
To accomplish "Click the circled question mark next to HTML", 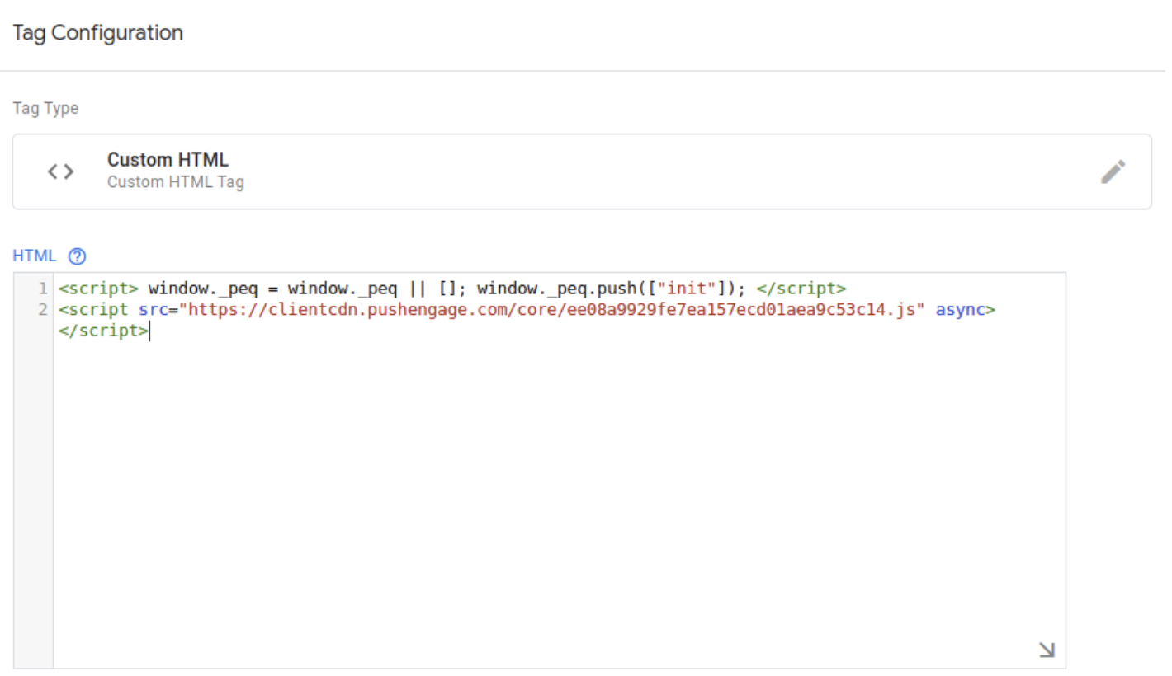I will pos(75,256).
